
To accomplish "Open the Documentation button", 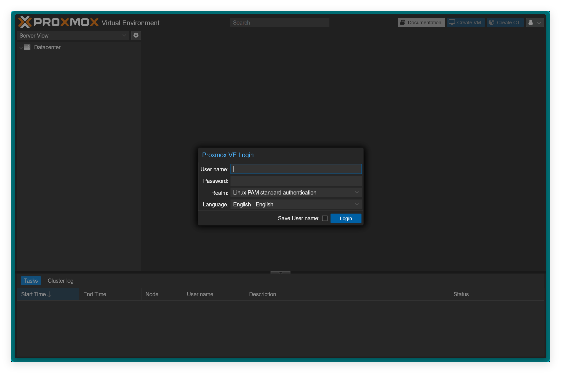I will click(421, 23).
